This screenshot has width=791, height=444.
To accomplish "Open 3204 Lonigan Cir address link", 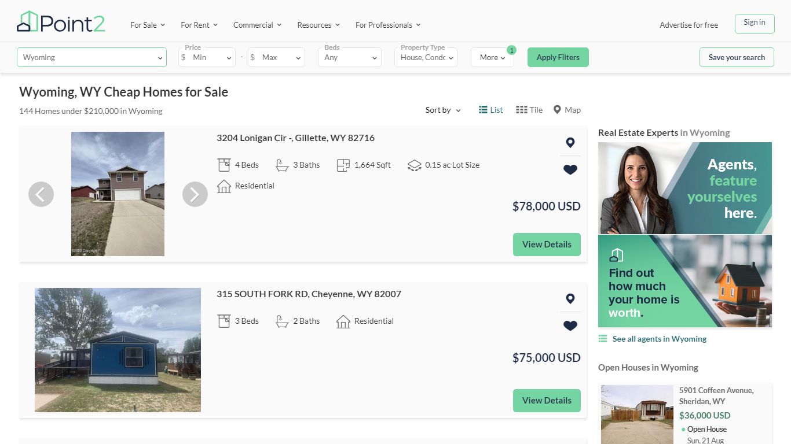I will point(295,138).
